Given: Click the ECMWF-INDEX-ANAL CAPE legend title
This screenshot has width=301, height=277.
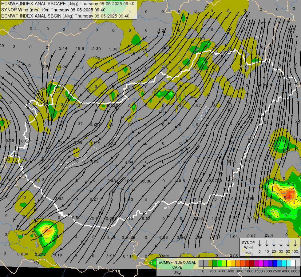Looking at the screenshot, I should [177, 265].
